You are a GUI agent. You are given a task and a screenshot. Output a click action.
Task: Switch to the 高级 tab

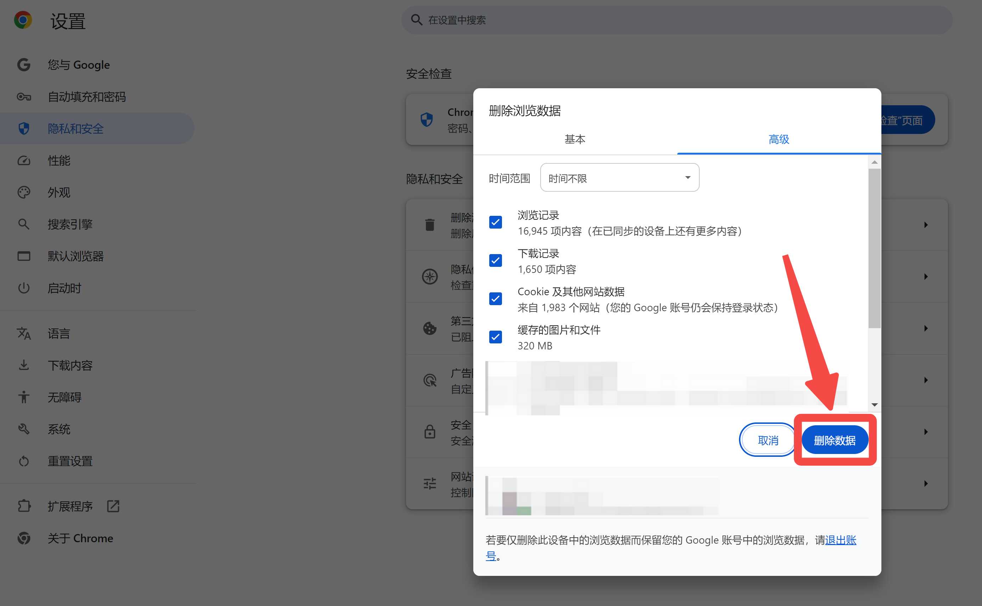(779, 139)
